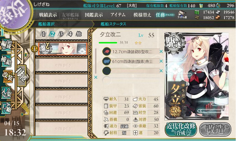The image size is (236, 141).
Task: Click the X beside the empty third slot
Action: (x=161, y=71)
